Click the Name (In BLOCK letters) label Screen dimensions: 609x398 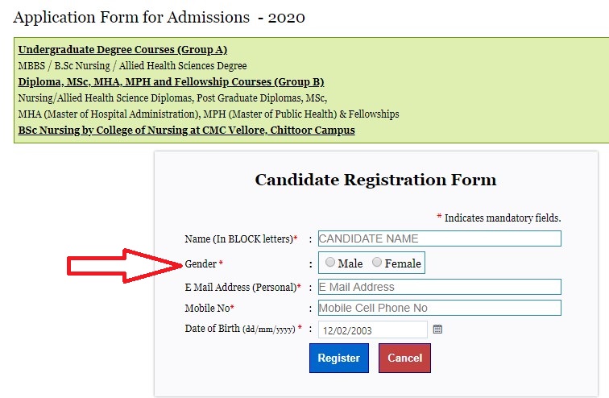238,239
